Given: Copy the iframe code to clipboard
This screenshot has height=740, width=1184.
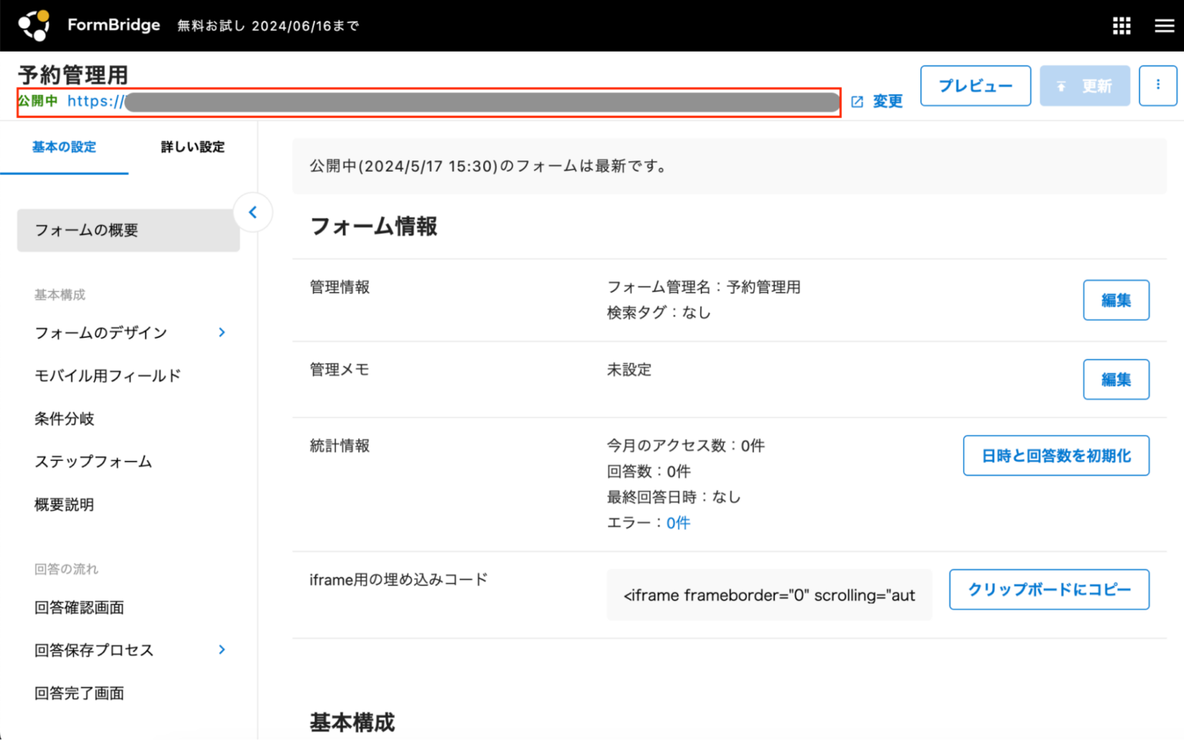Looking at the screenshot, I should 1048,589.
